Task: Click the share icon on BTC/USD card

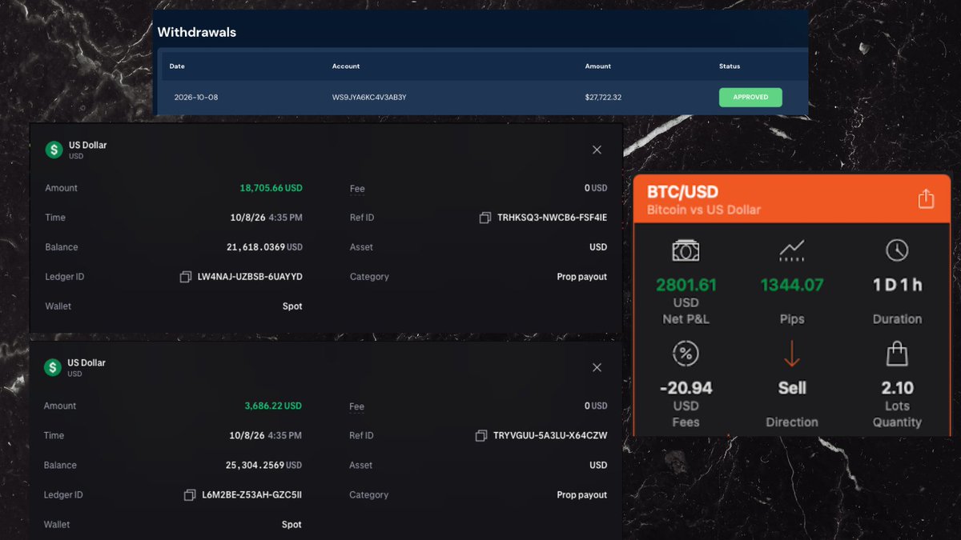Action: coord(926,198)
